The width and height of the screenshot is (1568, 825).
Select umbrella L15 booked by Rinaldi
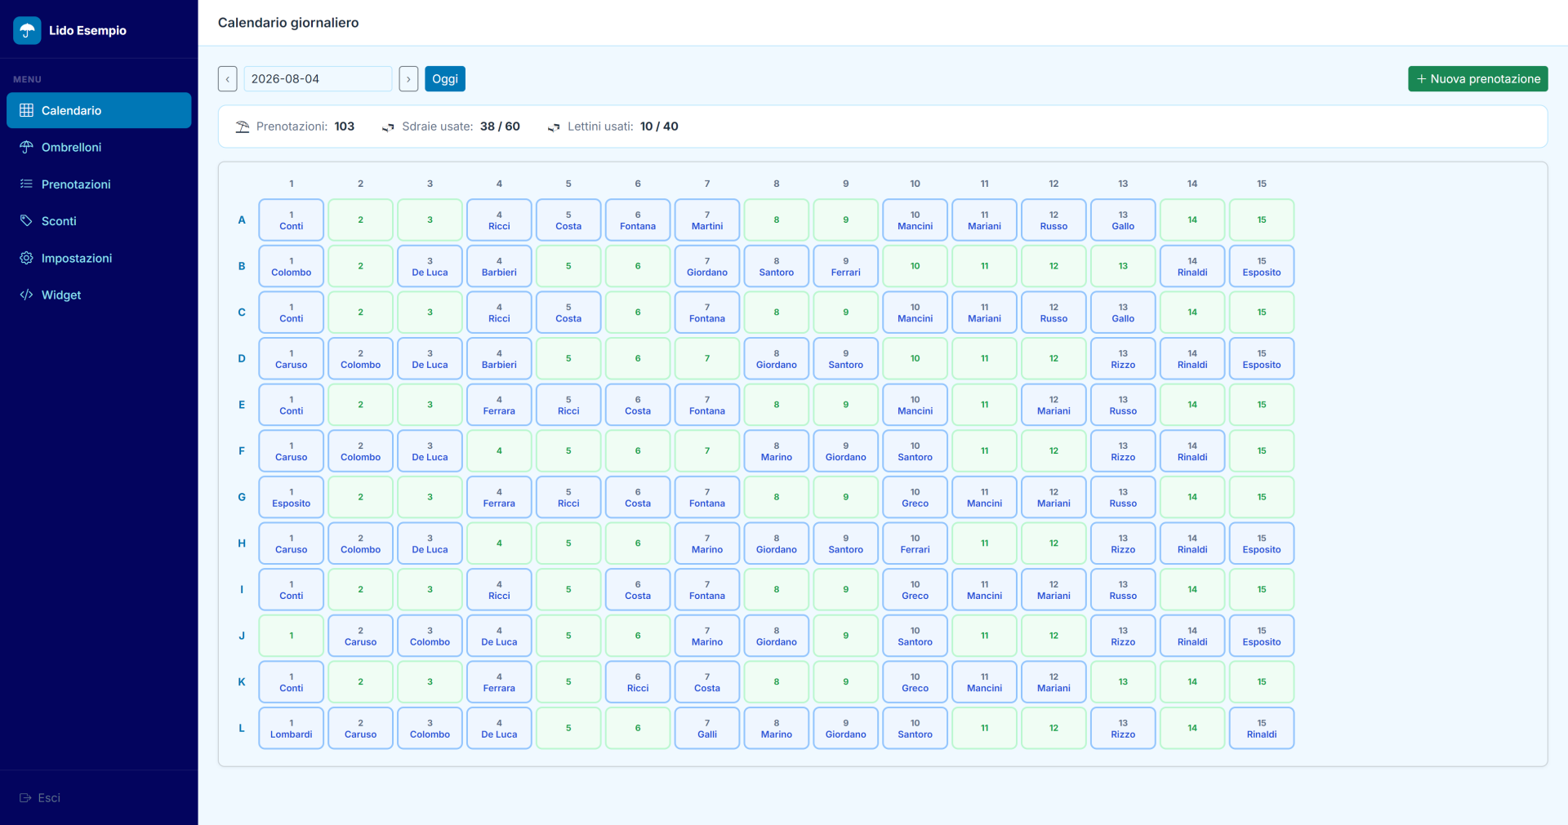click(1262, 729)
